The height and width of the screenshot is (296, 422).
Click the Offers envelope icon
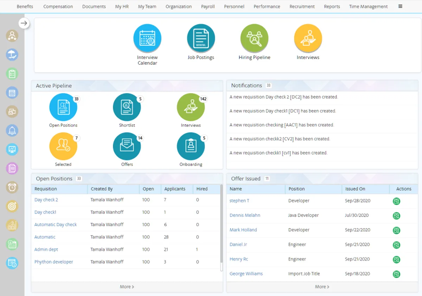127,146
